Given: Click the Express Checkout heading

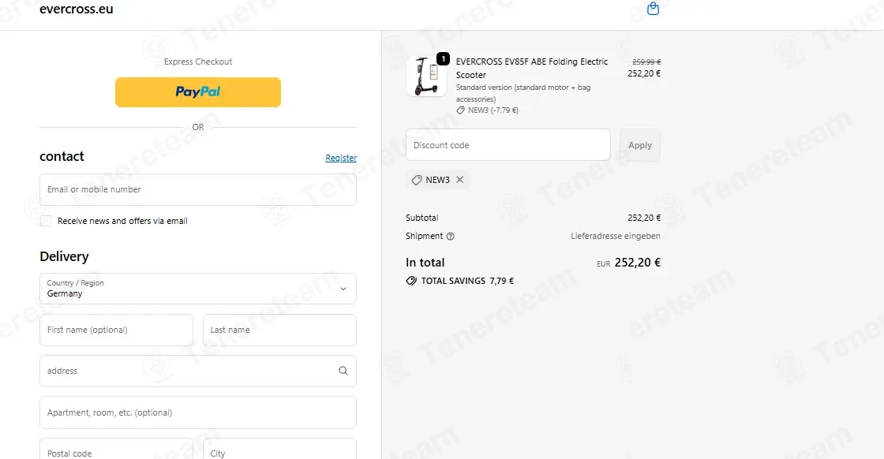Looking at the screenshot, I should pyautogui.click(x=198, y=62).
